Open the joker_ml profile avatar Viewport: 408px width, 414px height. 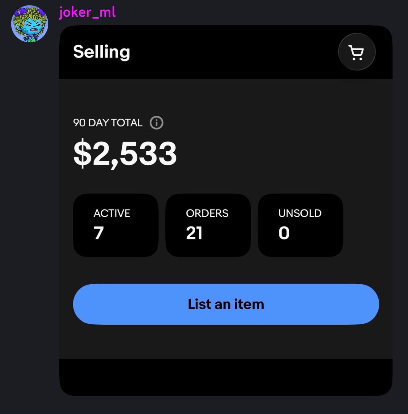pyautogui.click(x=30, y=24)
